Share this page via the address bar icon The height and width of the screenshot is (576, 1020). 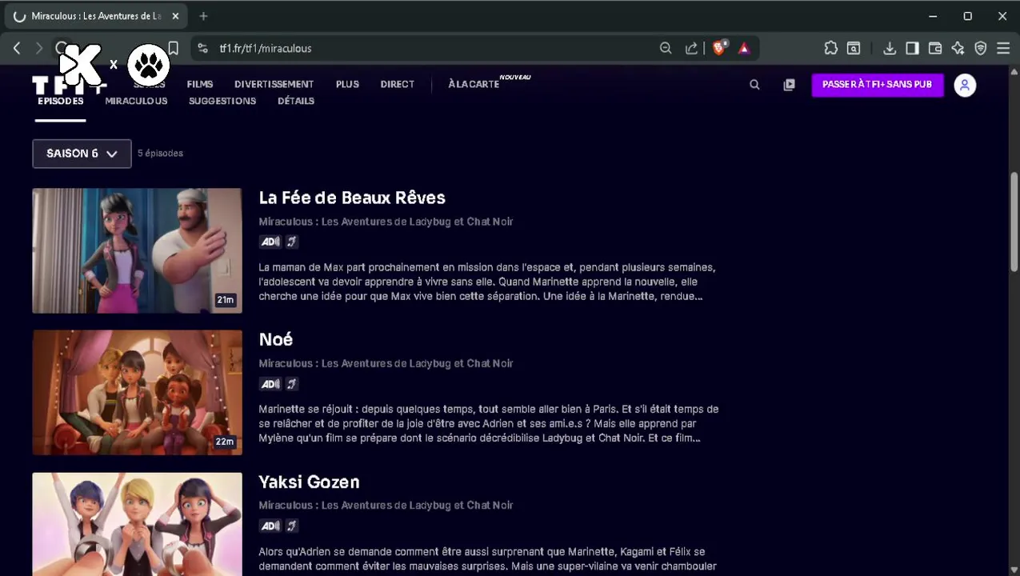point(691,48)
